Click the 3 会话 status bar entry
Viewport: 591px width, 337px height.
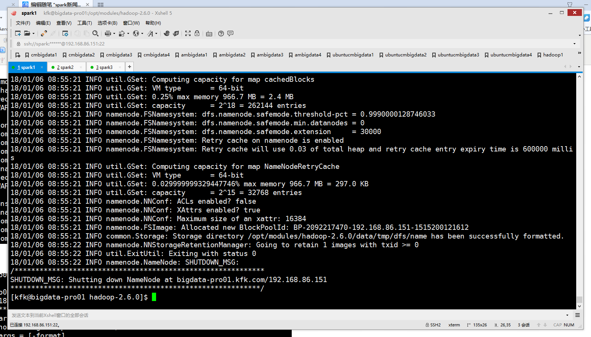tap(524, 325)
